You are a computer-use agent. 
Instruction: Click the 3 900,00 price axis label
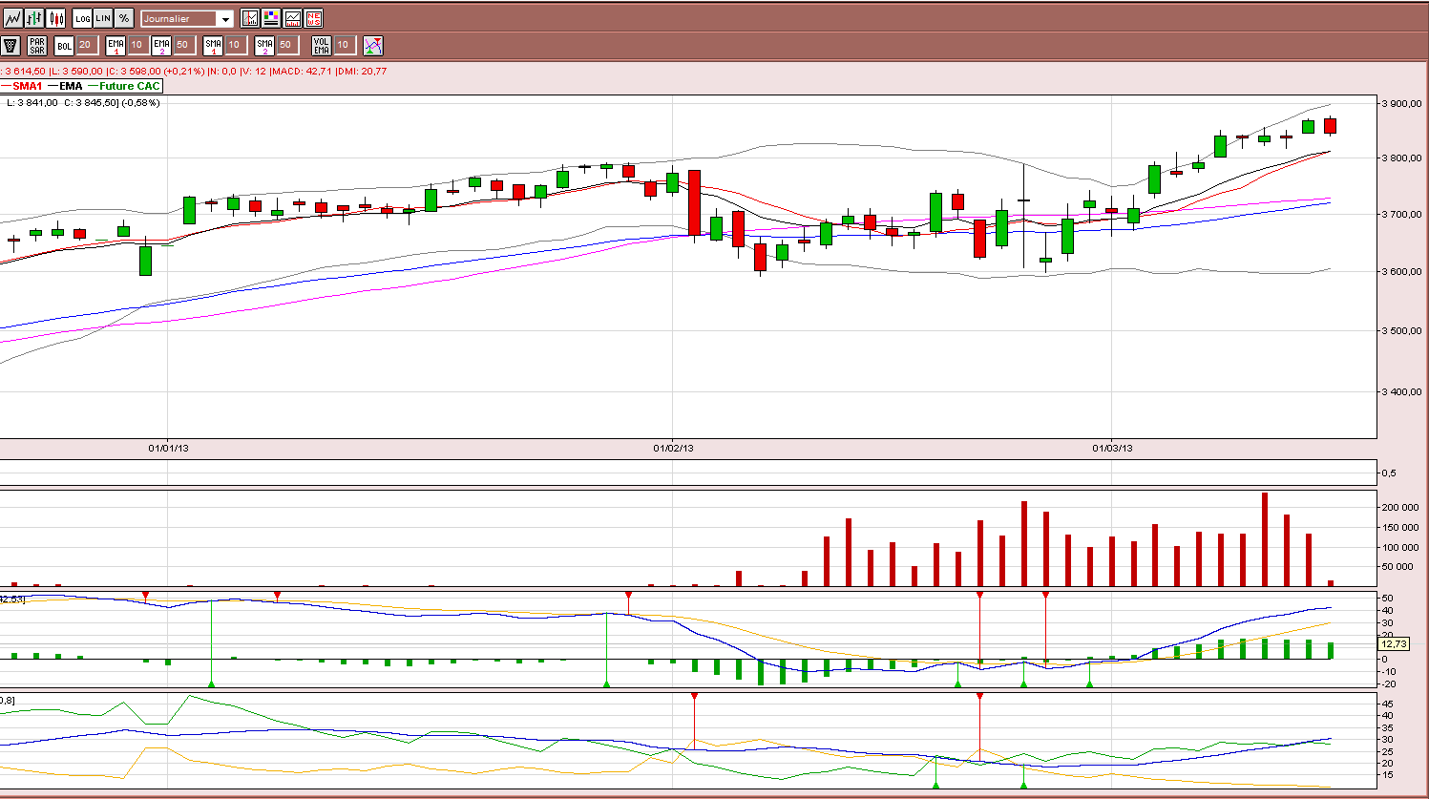point(1402,103)
